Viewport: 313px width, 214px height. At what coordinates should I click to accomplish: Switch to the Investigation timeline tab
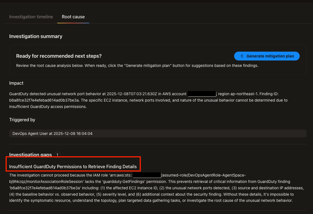[x=31, y=17]
